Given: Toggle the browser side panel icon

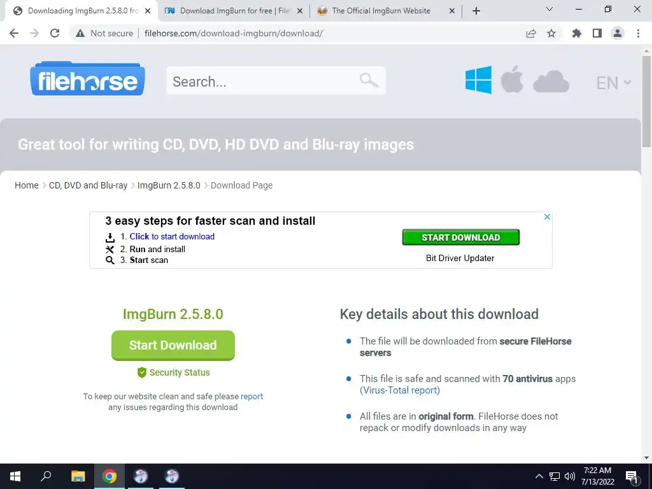Looking at the screenshot, I should click(x=597, y=33).
